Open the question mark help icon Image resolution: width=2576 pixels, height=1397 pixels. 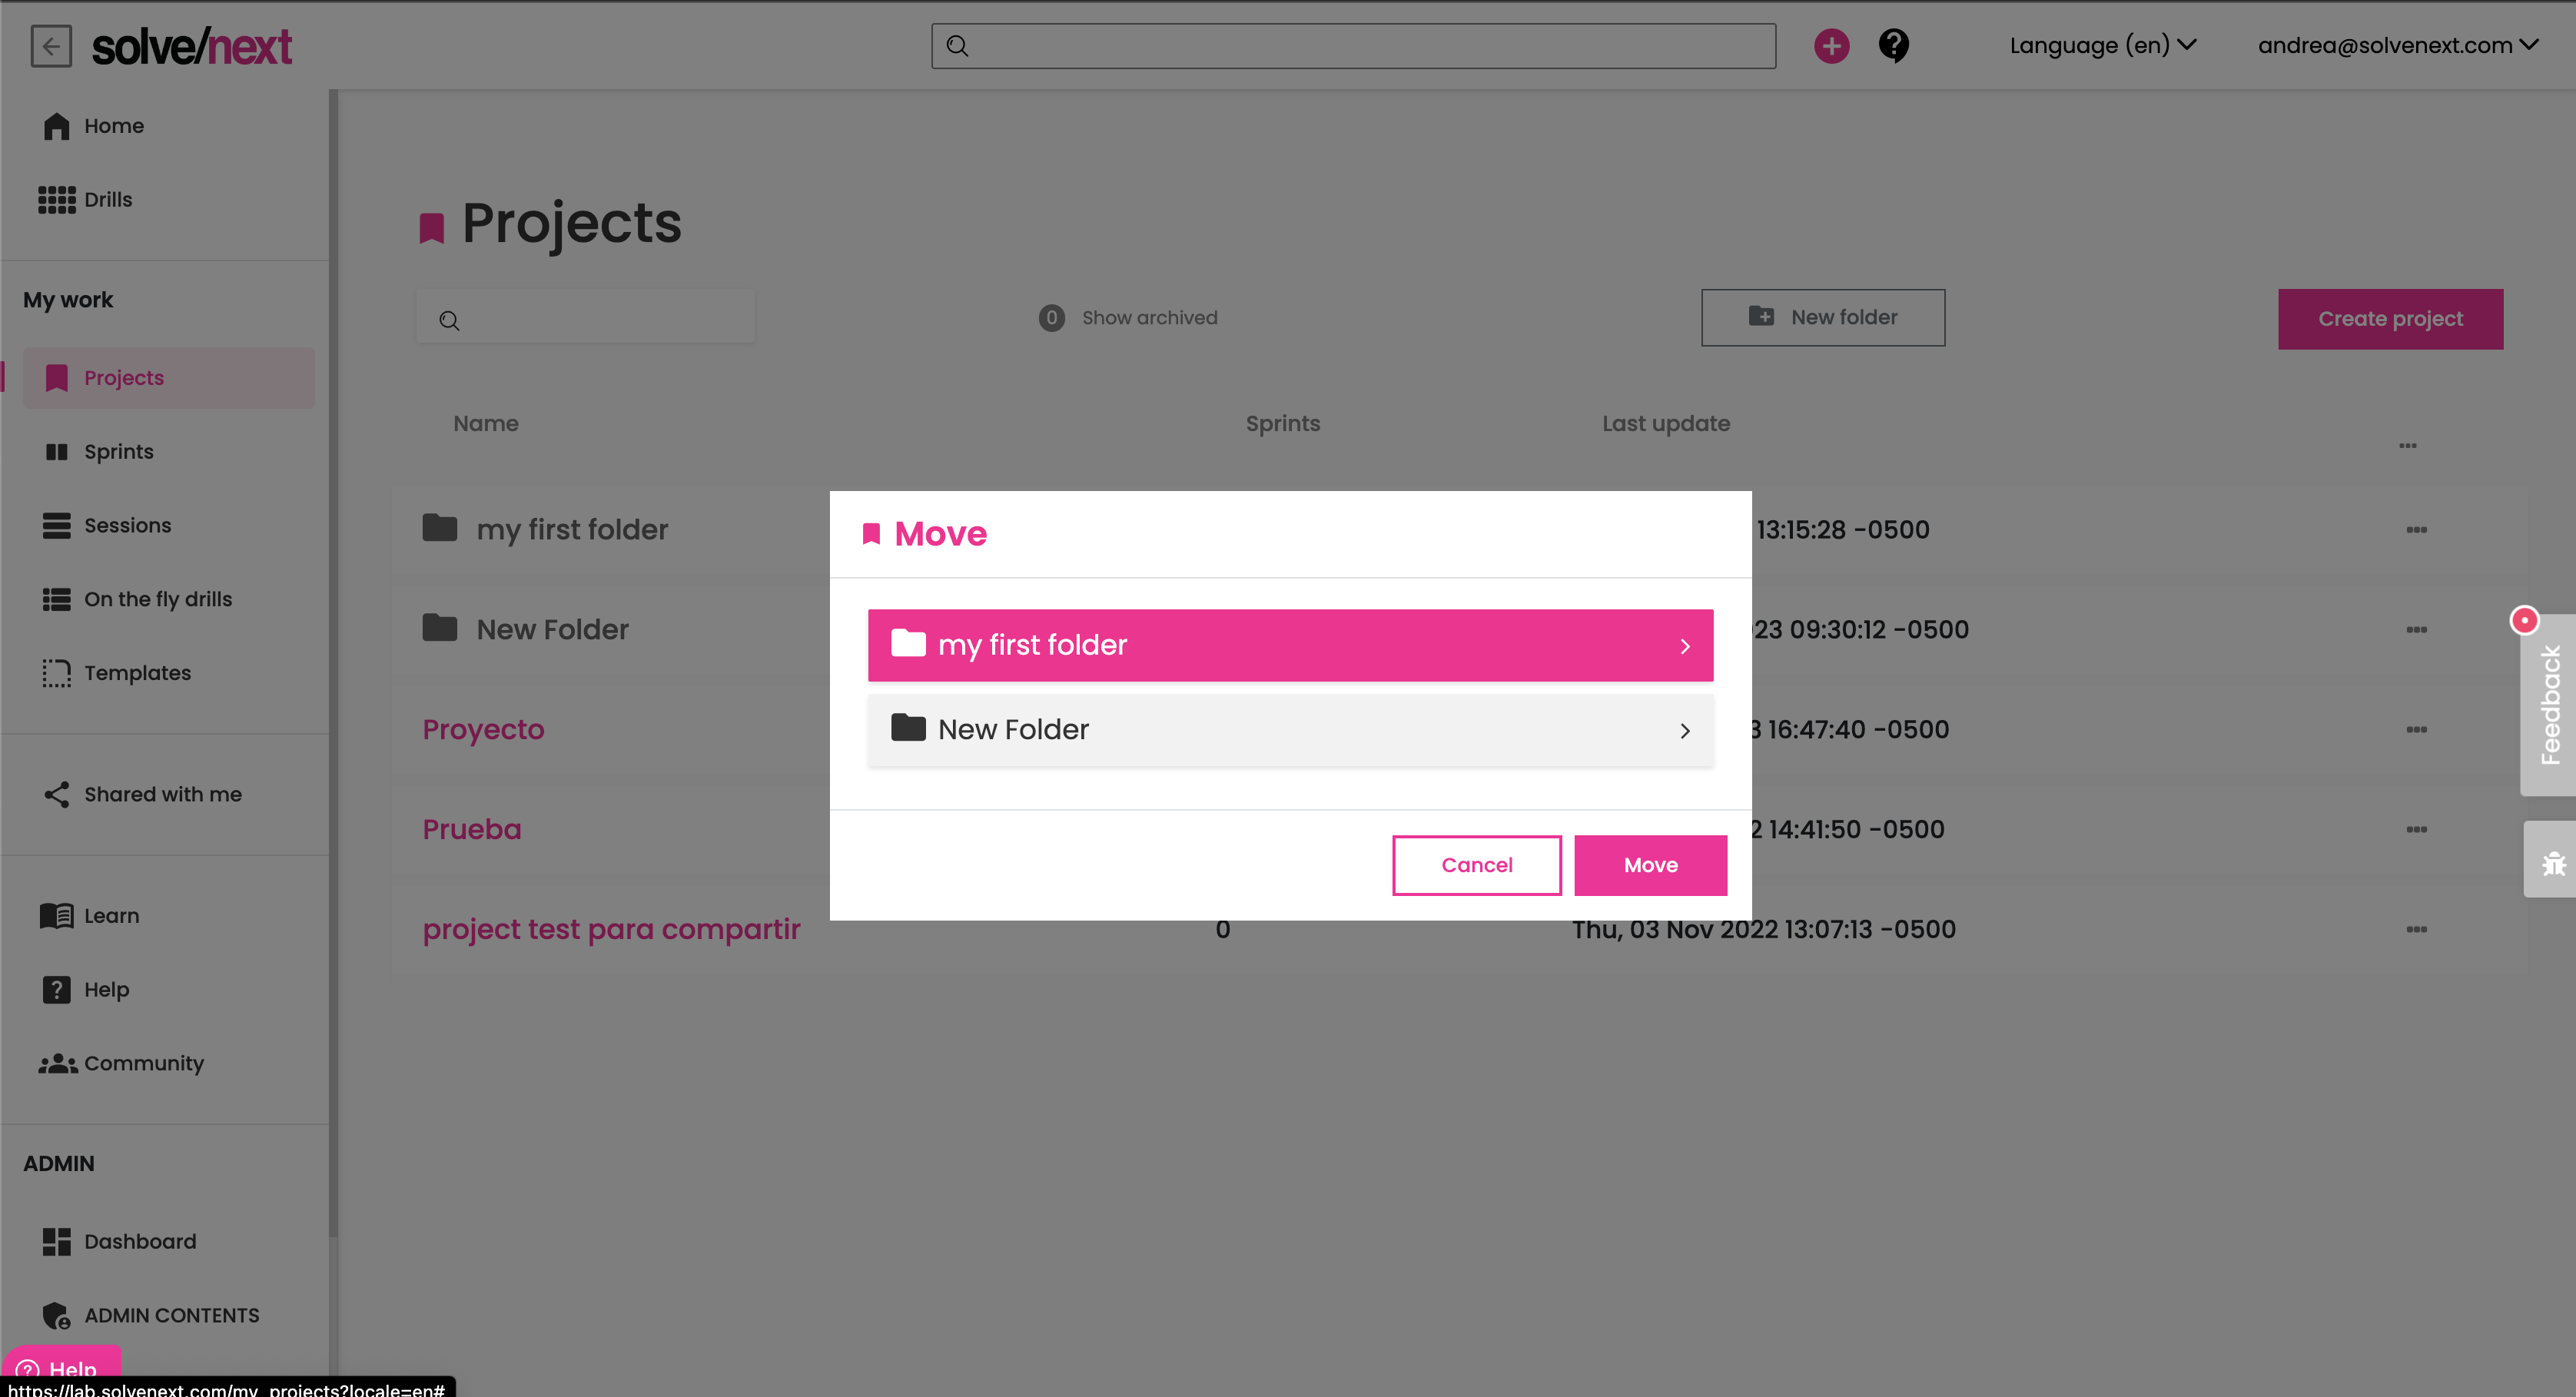coord(1893,46)
